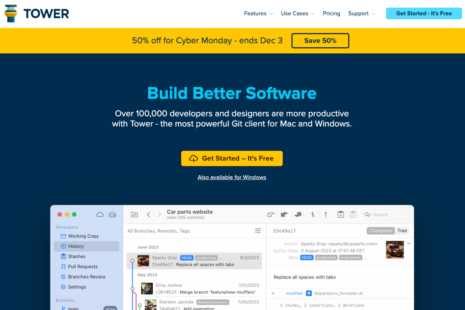Click the yellow Get Started – It's Free button
Image resolution: width=465 pixels, height=310 pixels.
click(x=232, y=158)
